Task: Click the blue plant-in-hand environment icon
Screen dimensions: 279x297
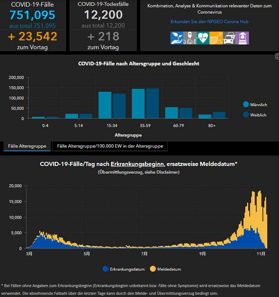Action: point(177,38)
